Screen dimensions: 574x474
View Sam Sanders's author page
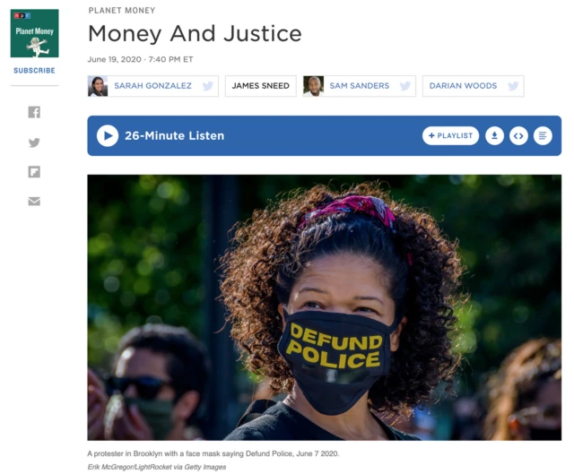359,86
